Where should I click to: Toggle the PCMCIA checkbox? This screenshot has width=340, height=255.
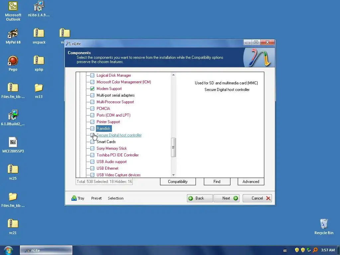92,109
